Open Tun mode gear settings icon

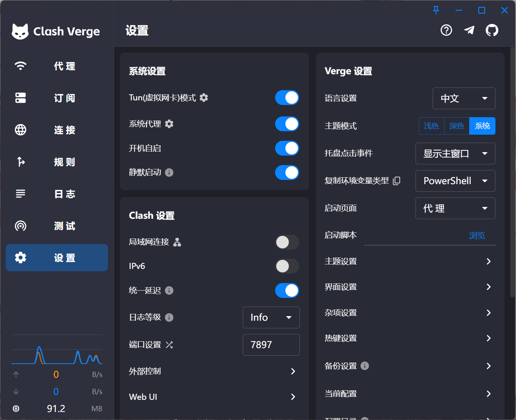point(204,98)
